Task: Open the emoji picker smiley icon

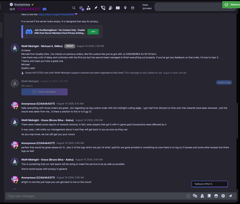Action: click(216, 196)
